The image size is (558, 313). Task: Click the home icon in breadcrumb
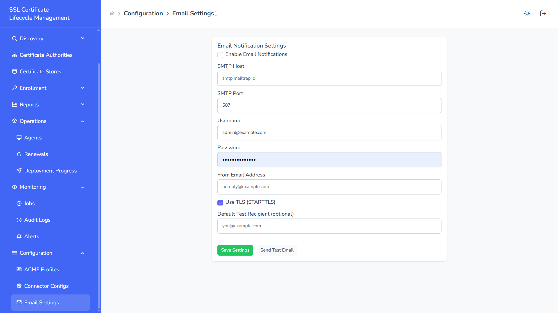pos(112,14)
